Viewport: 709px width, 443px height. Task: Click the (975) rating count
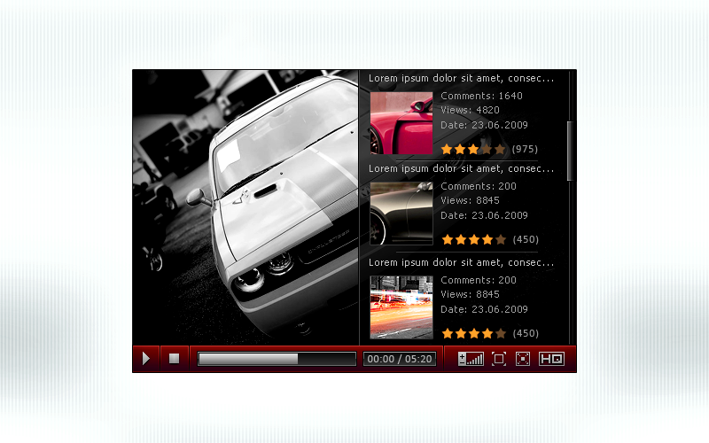[x=525, y=149]
